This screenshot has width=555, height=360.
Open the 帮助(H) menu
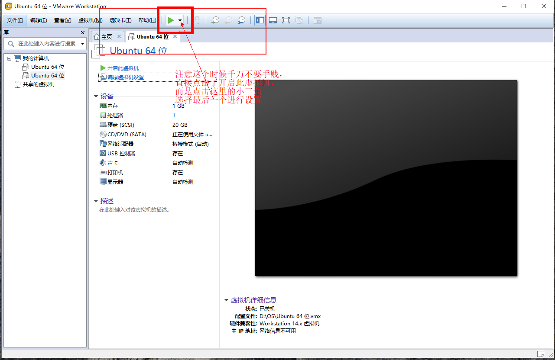point(147,20)
